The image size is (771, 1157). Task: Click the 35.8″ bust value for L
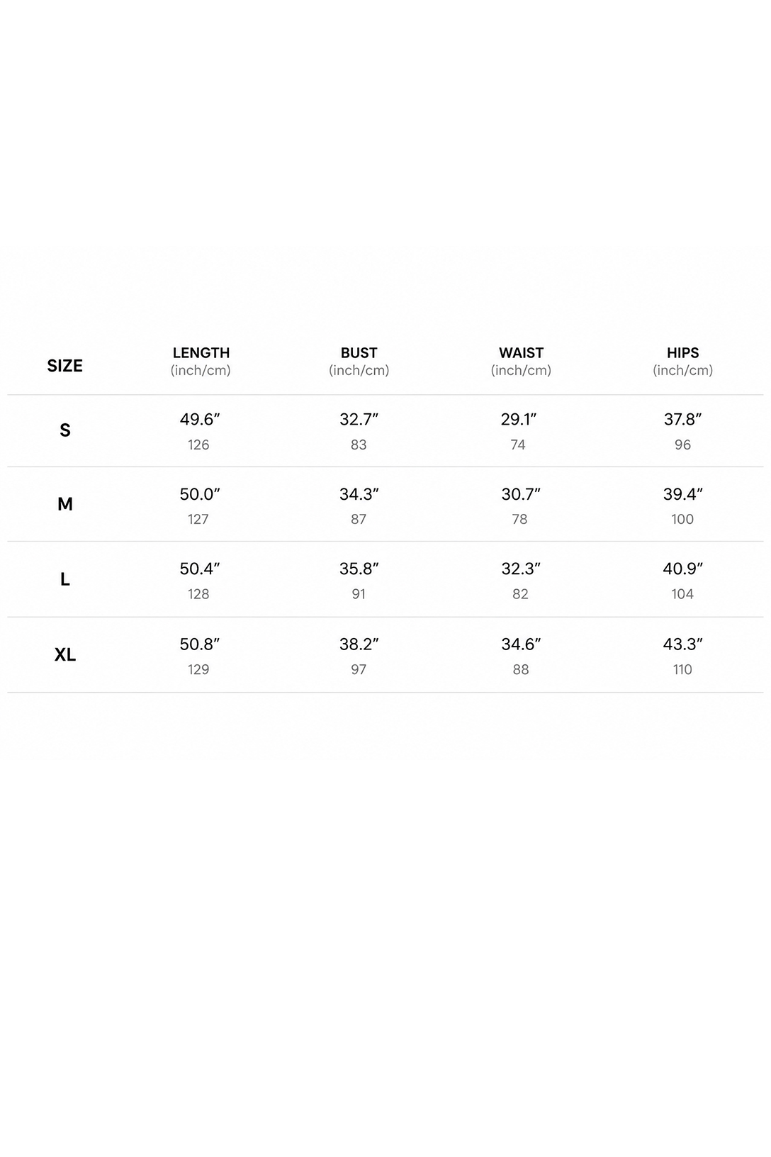[x=359, y=569]
